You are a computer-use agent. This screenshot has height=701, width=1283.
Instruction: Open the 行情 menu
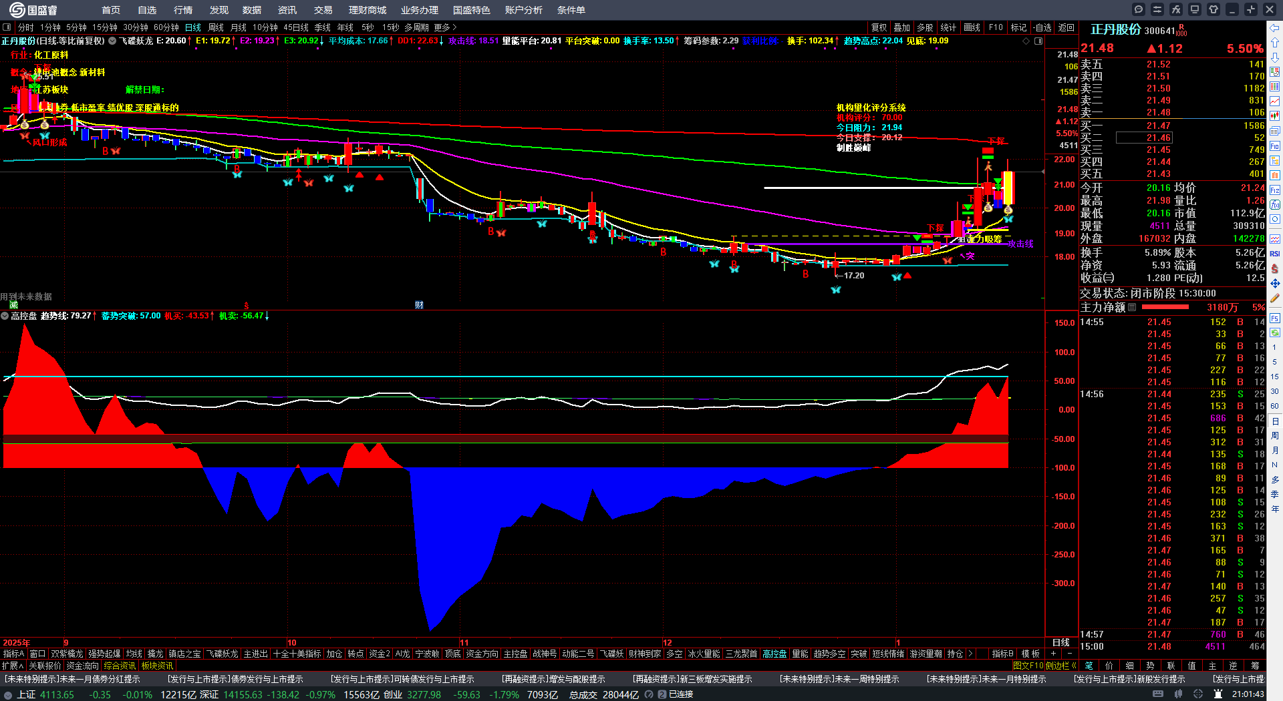(183, 10)
